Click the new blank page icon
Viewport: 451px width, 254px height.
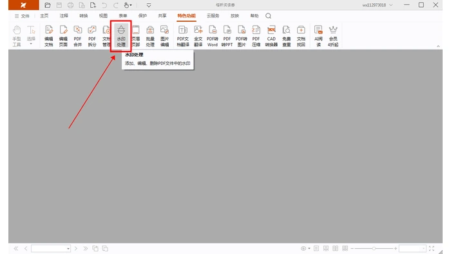(x=93, y=5)
